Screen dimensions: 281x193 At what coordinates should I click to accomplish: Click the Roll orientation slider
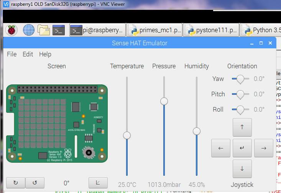point(240,110)
